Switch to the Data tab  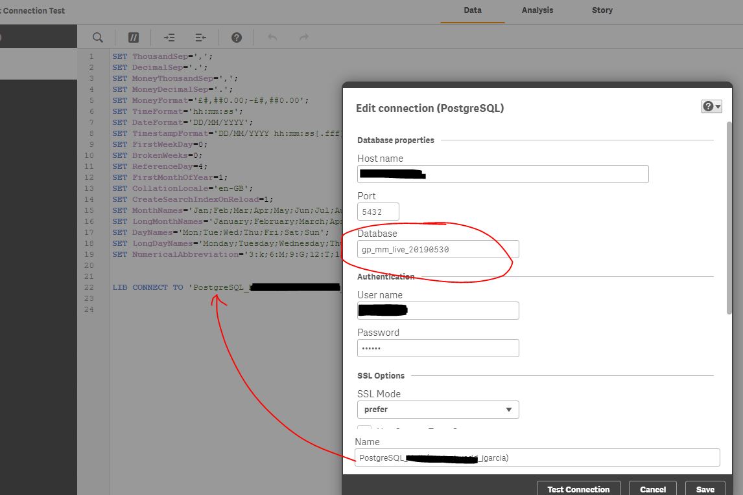pyautogui.click(x=473, y=10)
